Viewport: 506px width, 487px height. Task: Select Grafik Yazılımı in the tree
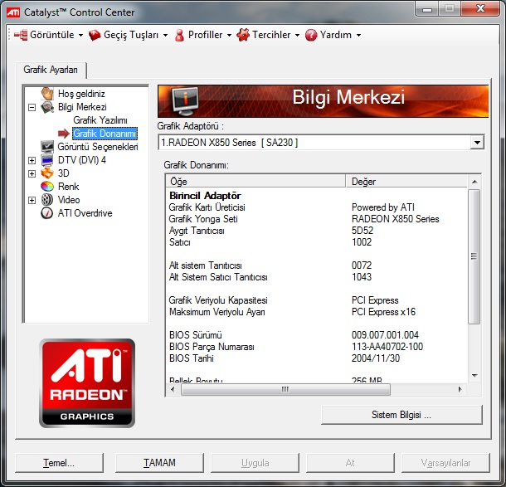(x=100, y=120)
